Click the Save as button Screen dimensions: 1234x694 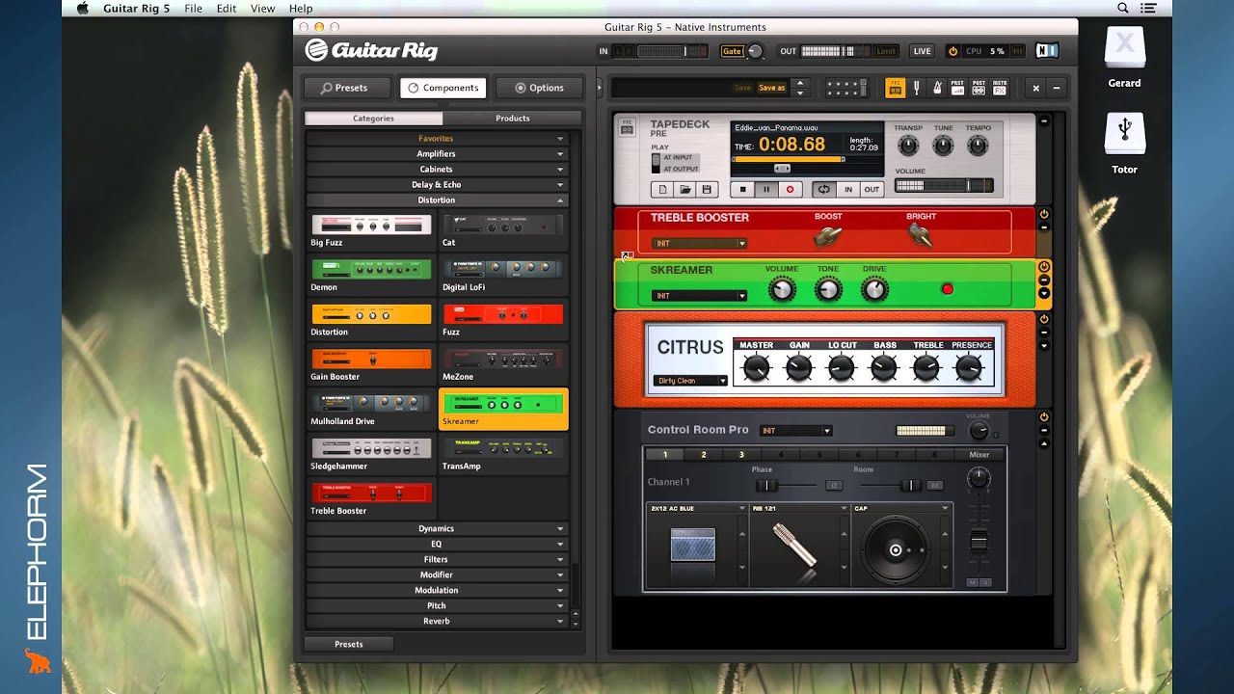coord(772,88)
